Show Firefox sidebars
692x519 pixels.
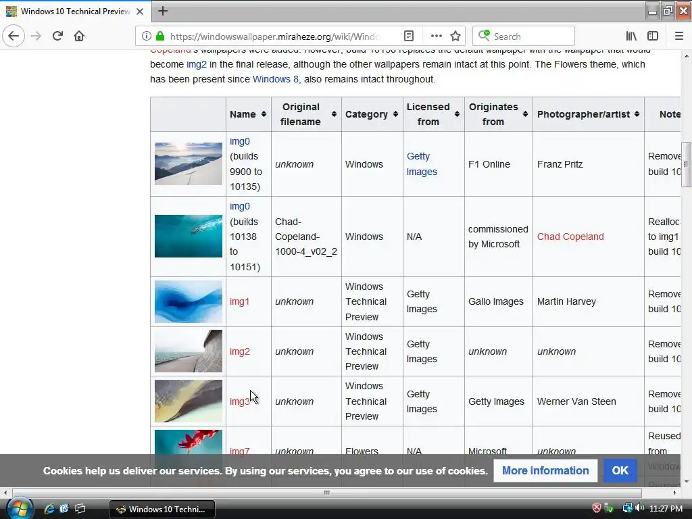pyautogui.click(x=652, y=36)
